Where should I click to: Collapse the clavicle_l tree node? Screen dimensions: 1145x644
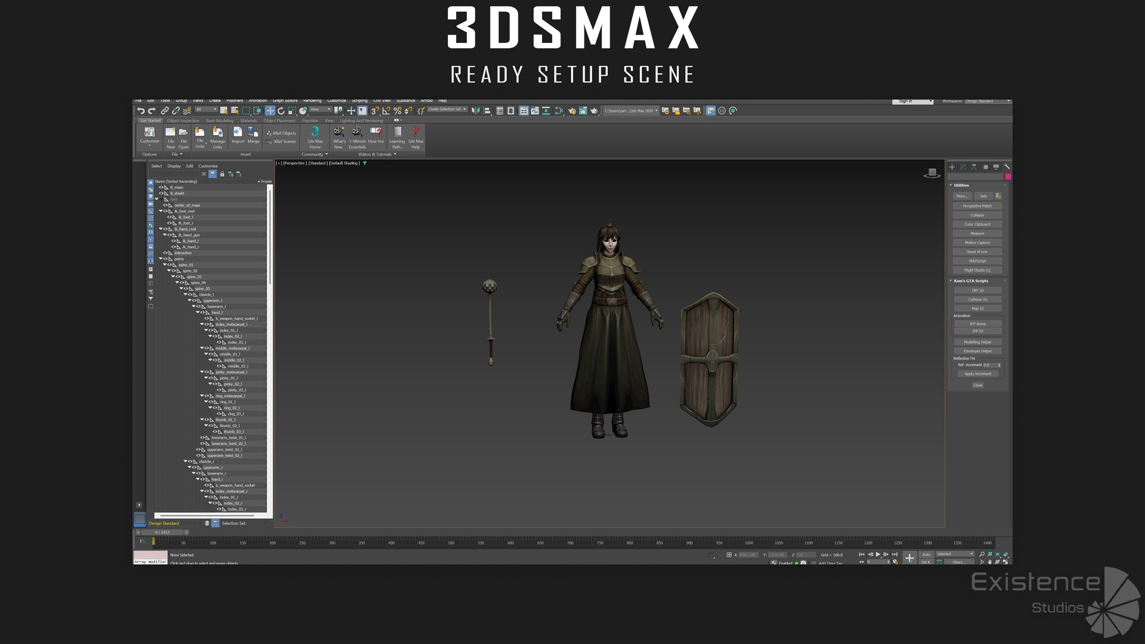point(186,295)
